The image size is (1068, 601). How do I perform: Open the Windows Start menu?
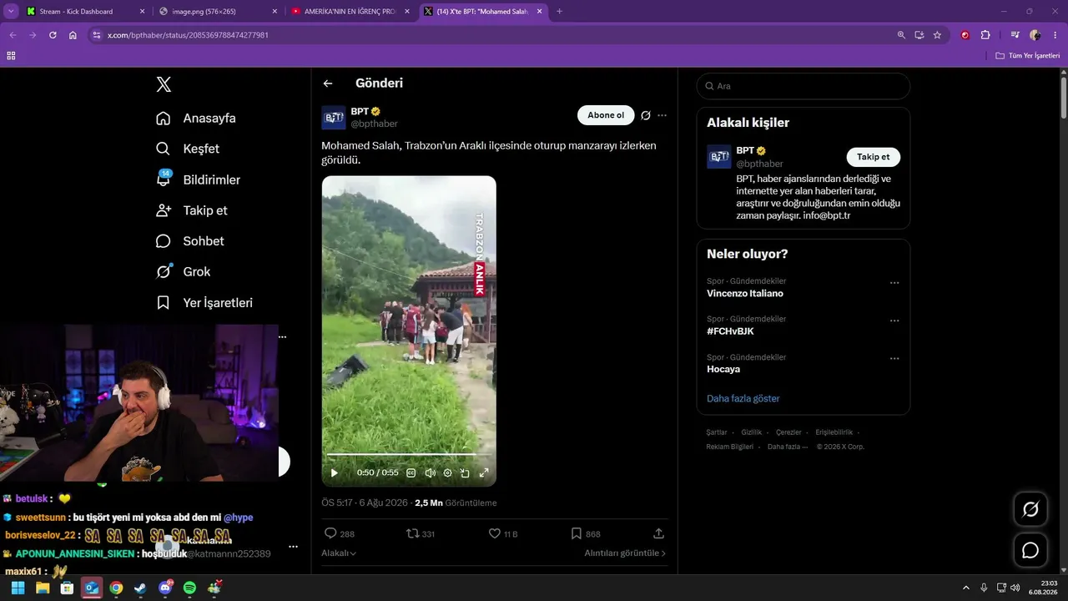[x=18, y=588]
